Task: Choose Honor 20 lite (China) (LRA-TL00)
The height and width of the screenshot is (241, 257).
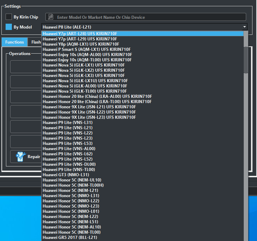Action: click(142, 102)
